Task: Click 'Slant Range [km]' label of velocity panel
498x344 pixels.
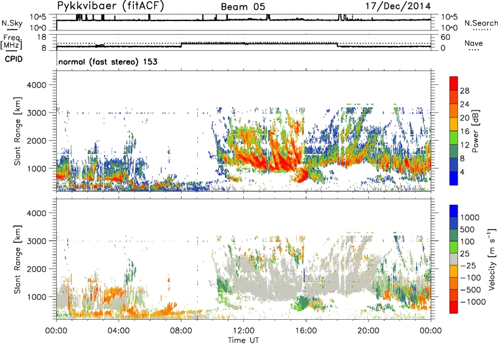Action: 17,259
